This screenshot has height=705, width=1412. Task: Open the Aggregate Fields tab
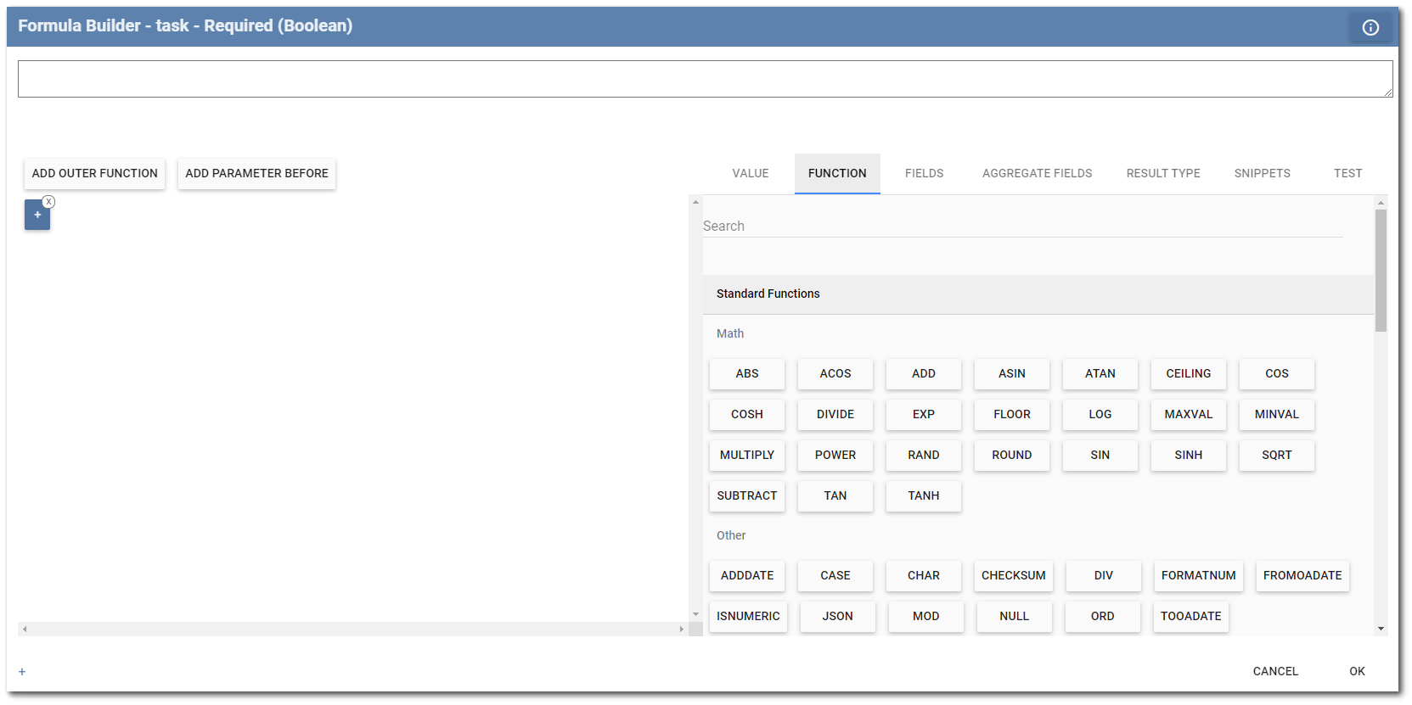pos(1037,173)
